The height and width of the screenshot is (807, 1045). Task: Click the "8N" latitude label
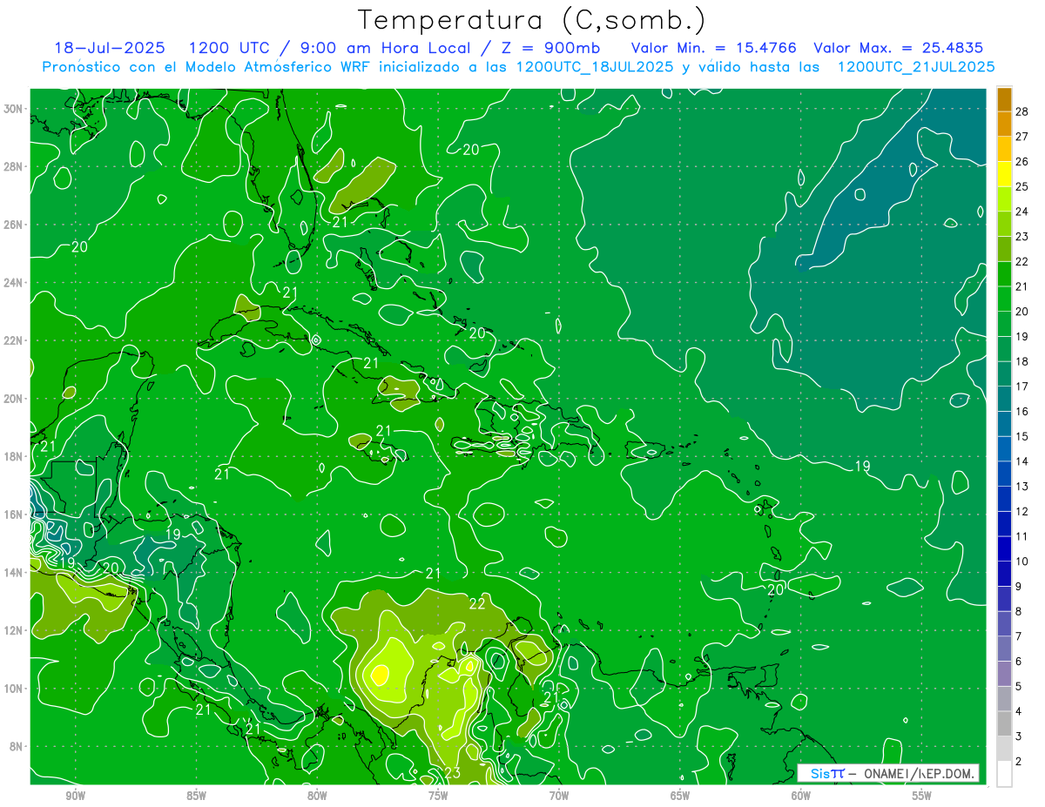[x=17, y=746]
